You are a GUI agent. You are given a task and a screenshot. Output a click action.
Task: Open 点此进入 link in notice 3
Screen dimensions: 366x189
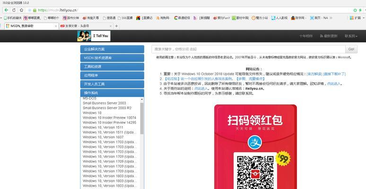pyautogui.click(x=334, y=84)
